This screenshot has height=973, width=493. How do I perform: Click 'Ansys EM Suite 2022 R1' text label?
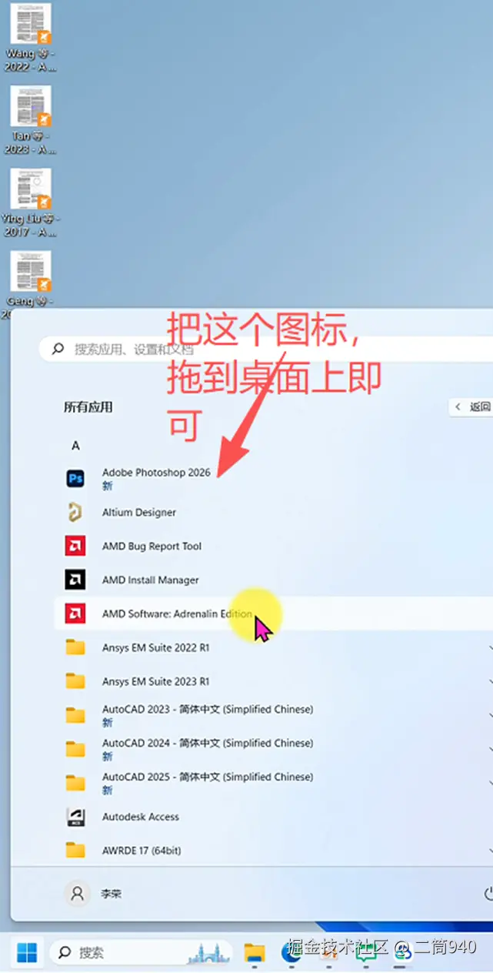(x=156, y=648)
